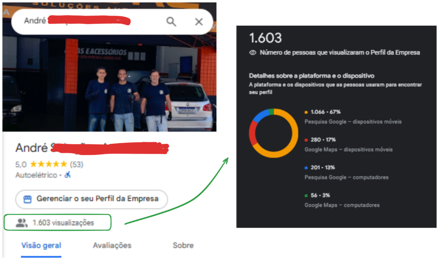Open the 1.603 visualizações link
439x260 pixels.
[57, 222]
